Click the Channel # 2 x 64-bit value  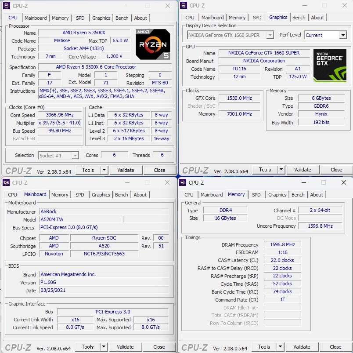pyautogui.click(x=320, y=210)
